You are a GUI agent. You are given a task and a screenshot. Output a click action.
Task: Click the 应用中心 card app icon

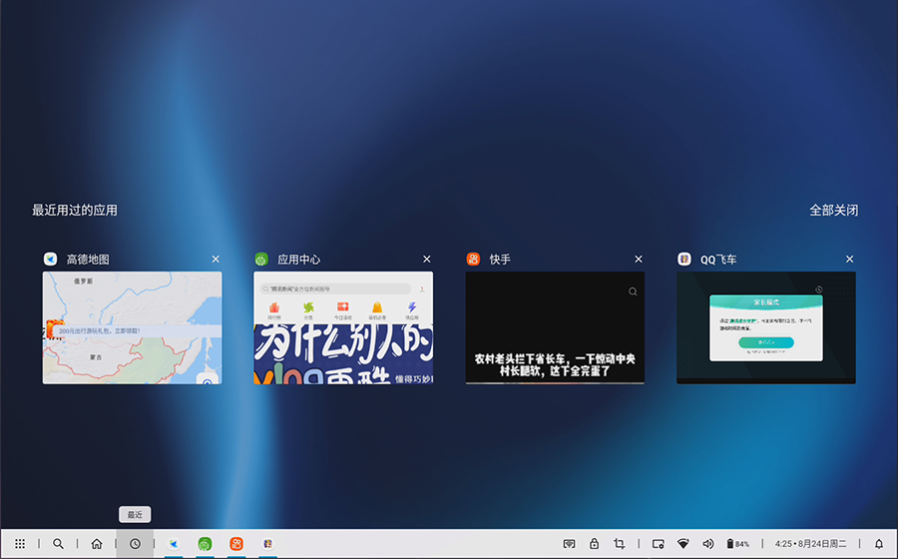pos(261,260)
